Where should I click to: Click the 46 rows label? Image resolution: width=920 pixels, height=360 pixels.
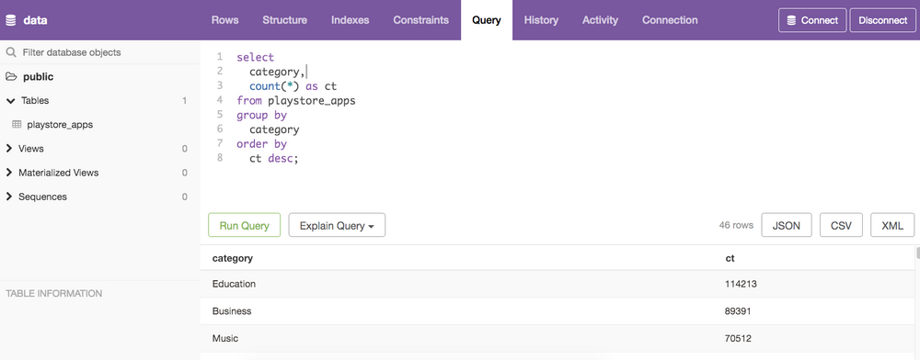tap(736, 225)
